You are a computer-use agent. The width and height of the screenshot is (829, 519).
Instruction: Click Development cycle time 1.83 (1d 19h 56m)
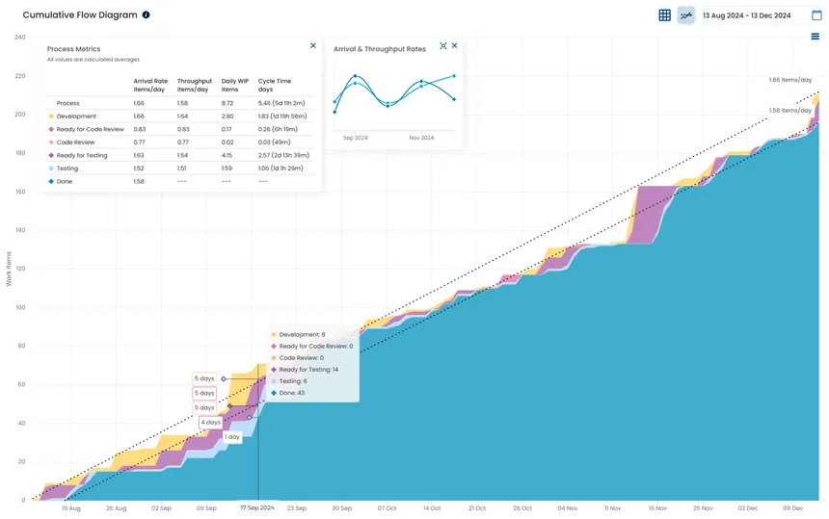tap(282, 117)
